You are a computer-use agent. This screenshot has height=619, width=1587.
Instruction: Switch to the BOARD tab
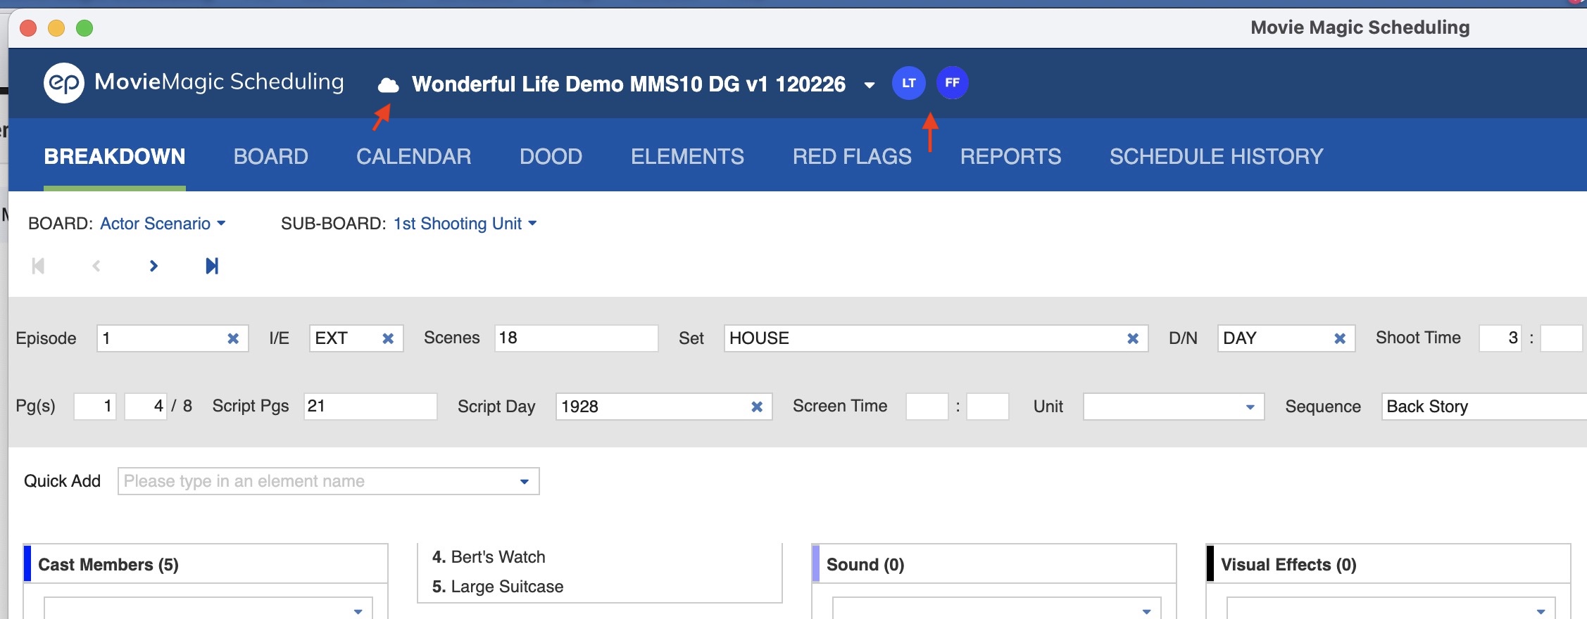coord(271,156)
